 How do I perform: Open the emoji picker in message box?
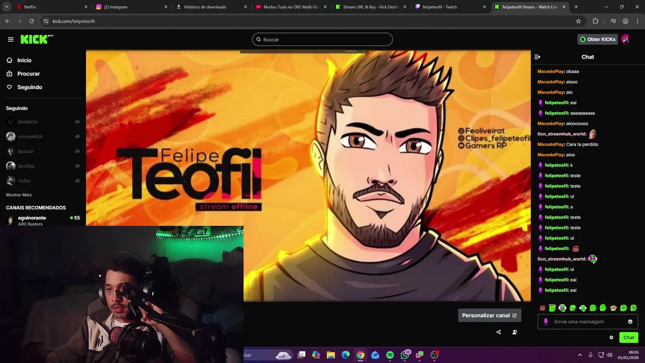[630, 322]
